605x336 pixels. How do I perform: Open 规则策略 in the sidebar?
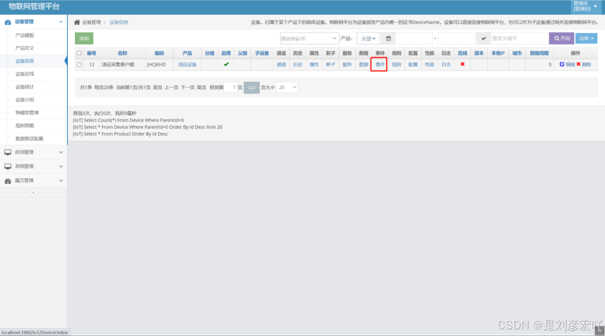(25, 126)
